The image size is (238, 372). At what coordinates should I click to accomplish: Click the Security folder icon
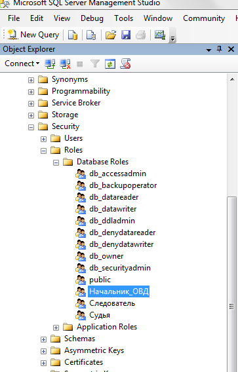(x=43, y=126)
